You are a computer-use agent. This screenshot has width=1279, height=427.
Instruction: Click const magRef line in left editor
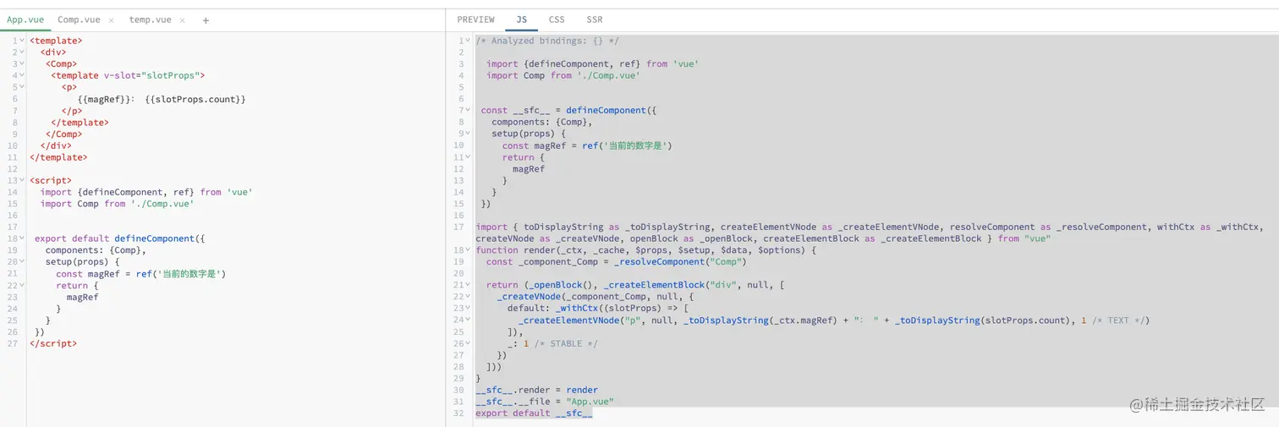pyautogui.click(x=141, y=274)
